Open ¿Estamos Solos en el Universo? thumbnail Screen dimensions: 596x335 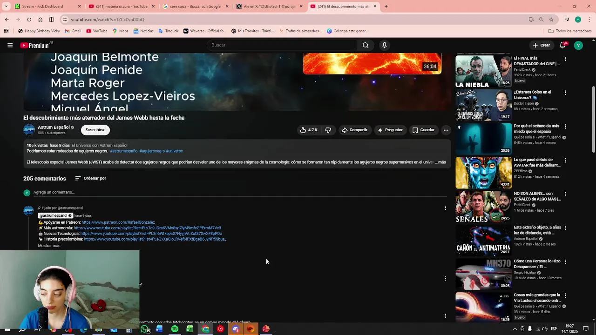[x=483, y=105]
